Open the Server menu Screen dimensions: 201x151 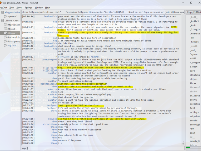(x=19, y=7)
